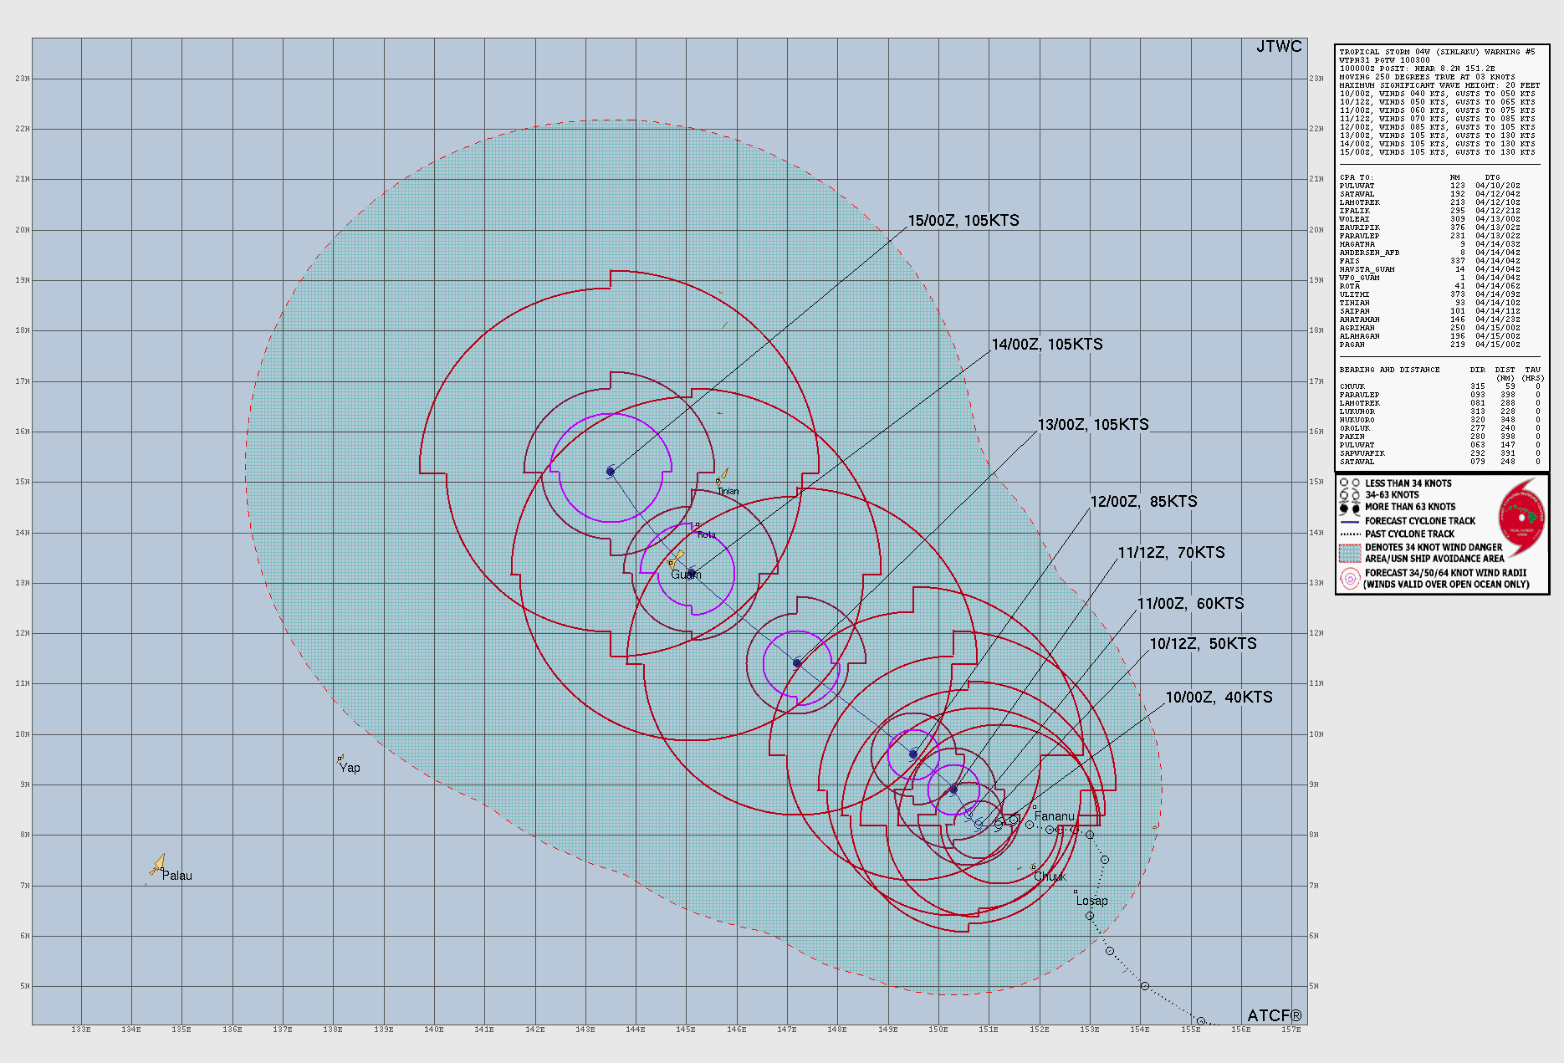The image size is (1564, 1063).
Task: Click the past cyclone track dotted legend line
Action: [x=1350, y=534]
